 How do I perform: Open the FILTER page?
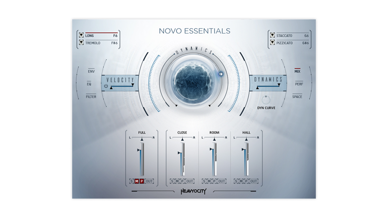(91, 97)
